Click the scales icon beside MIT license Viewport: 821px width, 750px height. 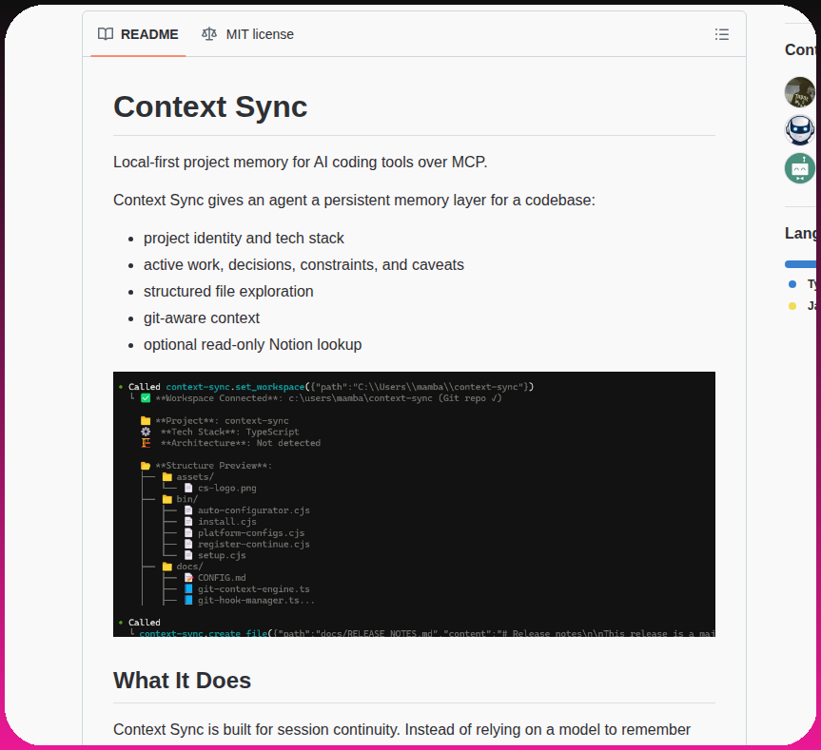point(209,34)
